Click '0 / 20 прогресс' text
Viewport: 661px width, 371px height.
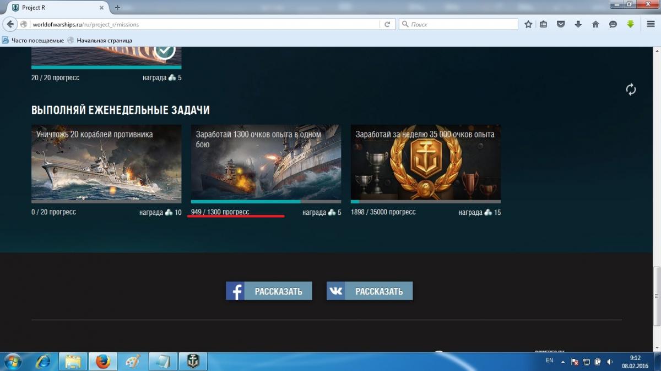coord(53,212)
